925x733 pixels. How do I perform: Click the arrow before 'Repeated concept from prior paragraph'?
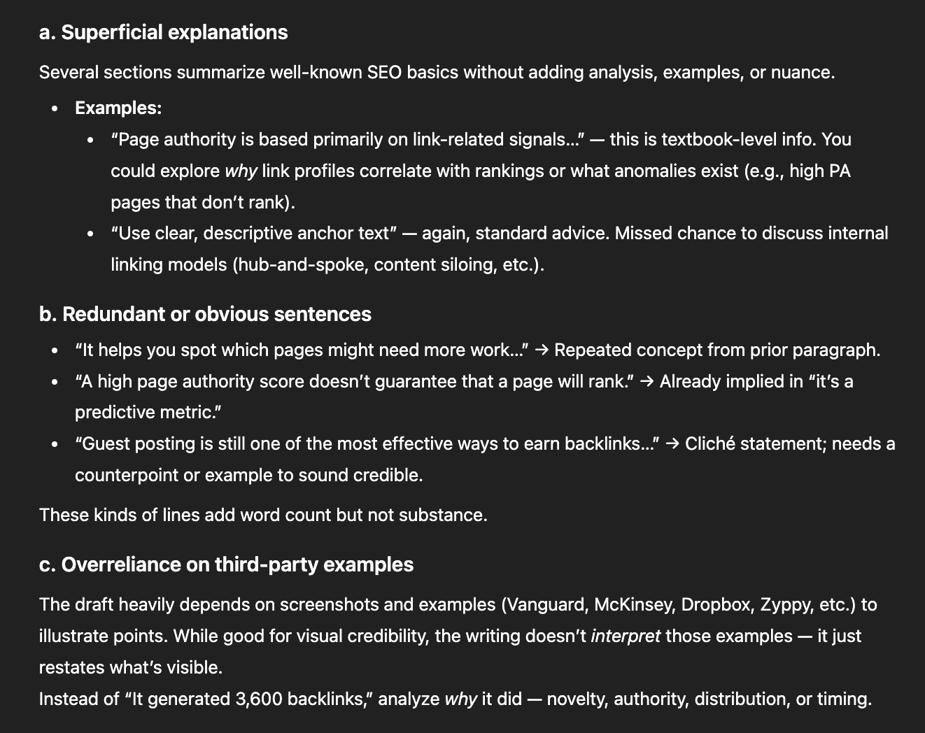click(x=541, y=350)
